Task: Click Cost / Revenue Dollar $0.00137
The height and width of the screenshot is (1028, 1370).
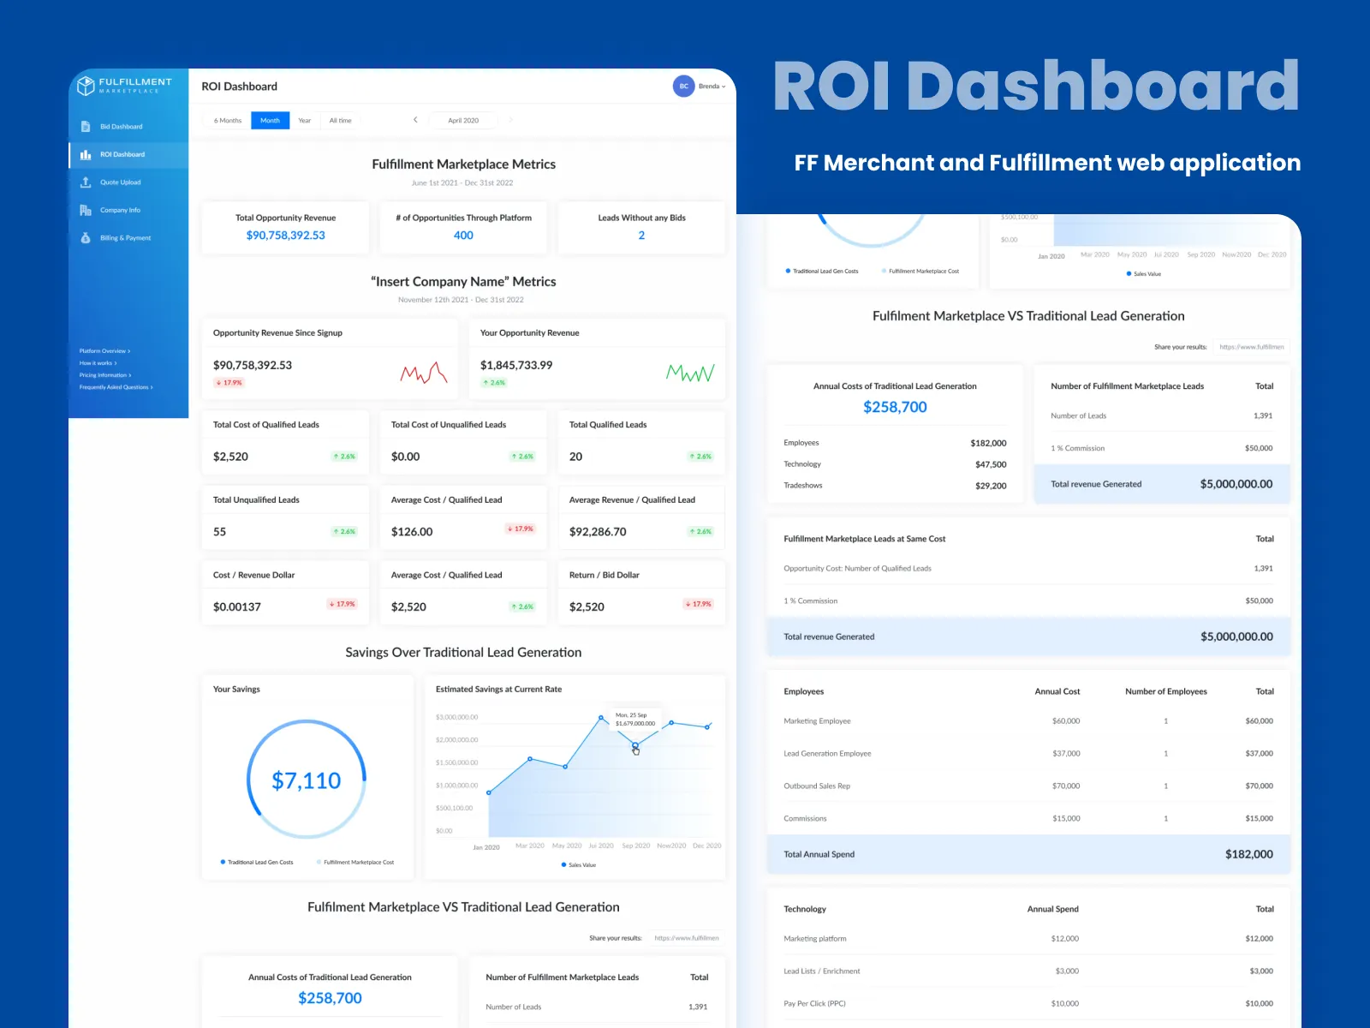Action: tap(237, 607)
